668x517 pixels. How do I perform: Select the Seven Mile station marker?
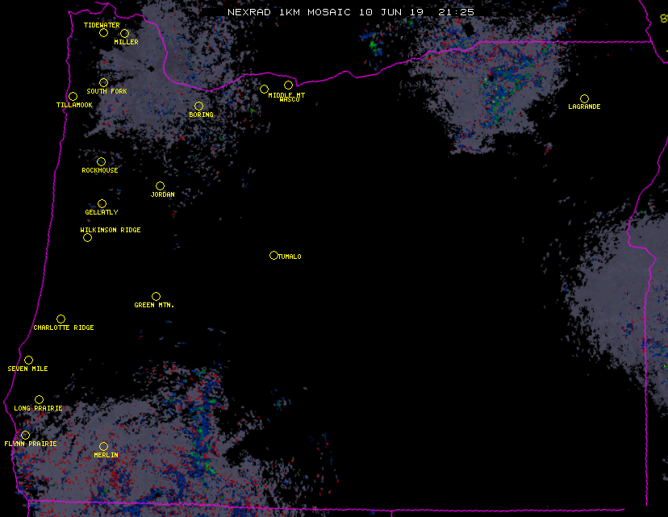[28, 360]
